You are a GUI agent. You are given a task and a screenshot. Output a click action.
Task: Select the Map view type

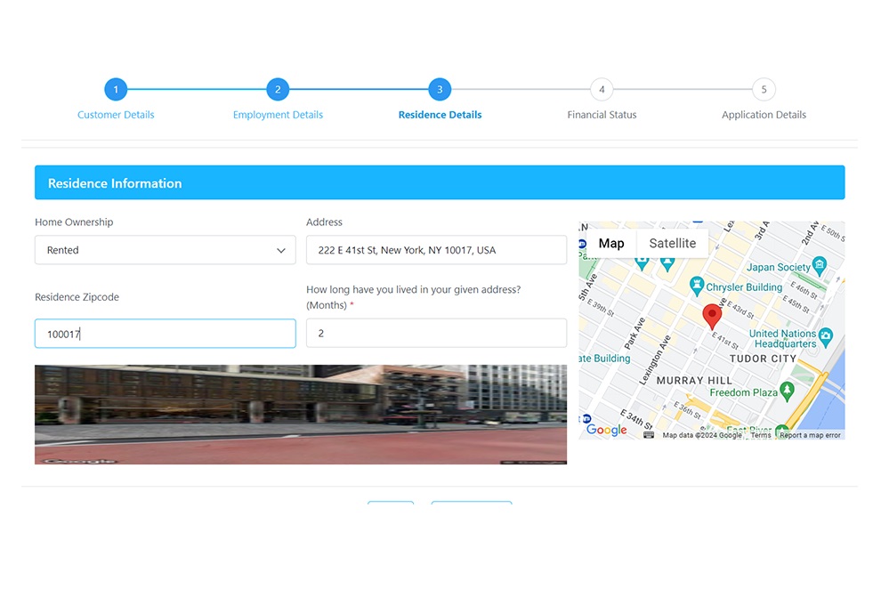tap(610, 244)
